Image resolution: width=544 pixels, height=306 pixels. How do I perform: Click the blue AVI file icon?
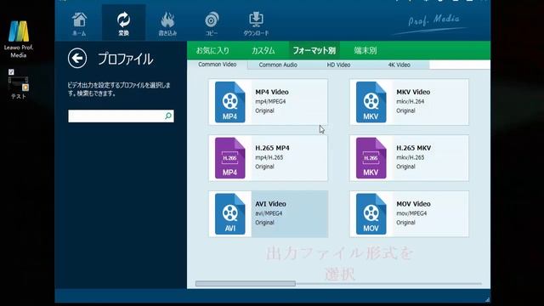(230, 213)
